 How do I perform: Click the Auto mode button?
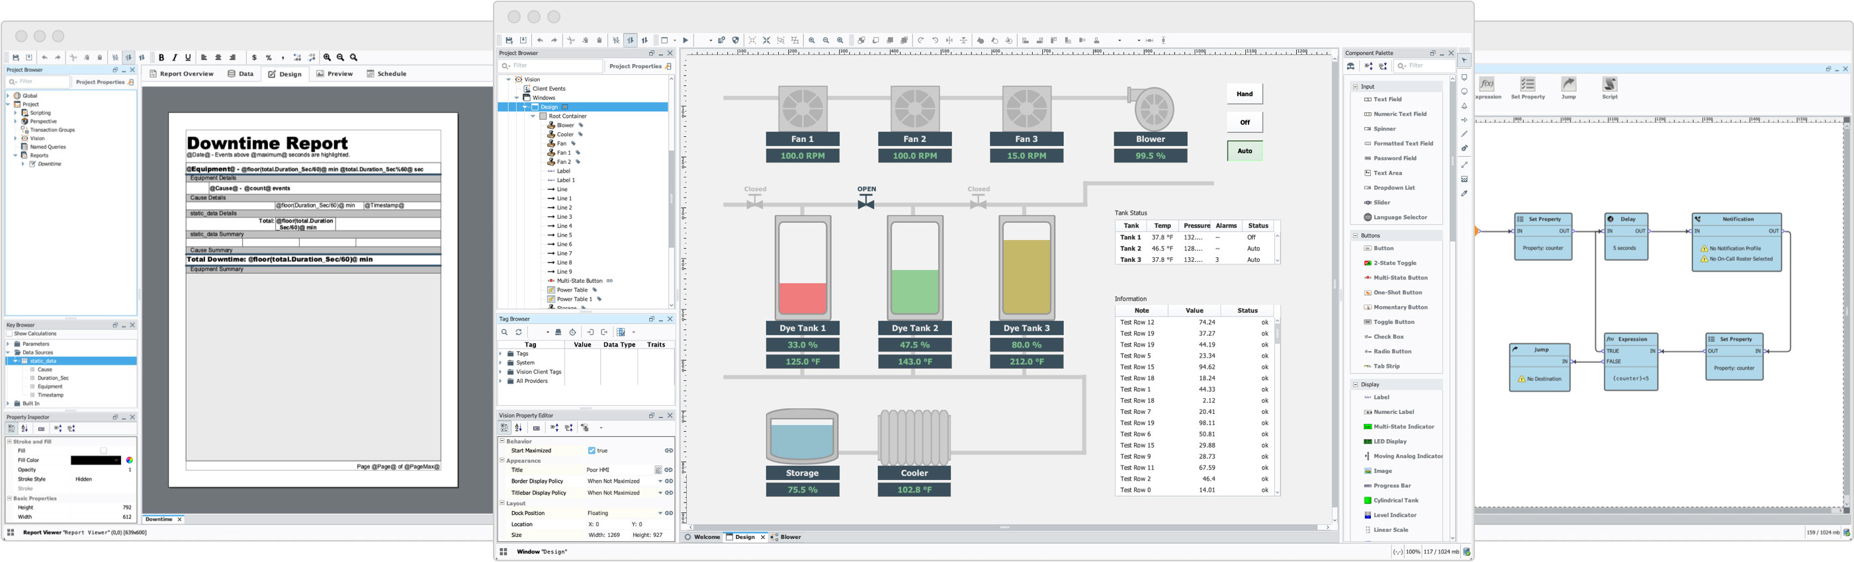pyautogui.click(x=1245, y=151)
